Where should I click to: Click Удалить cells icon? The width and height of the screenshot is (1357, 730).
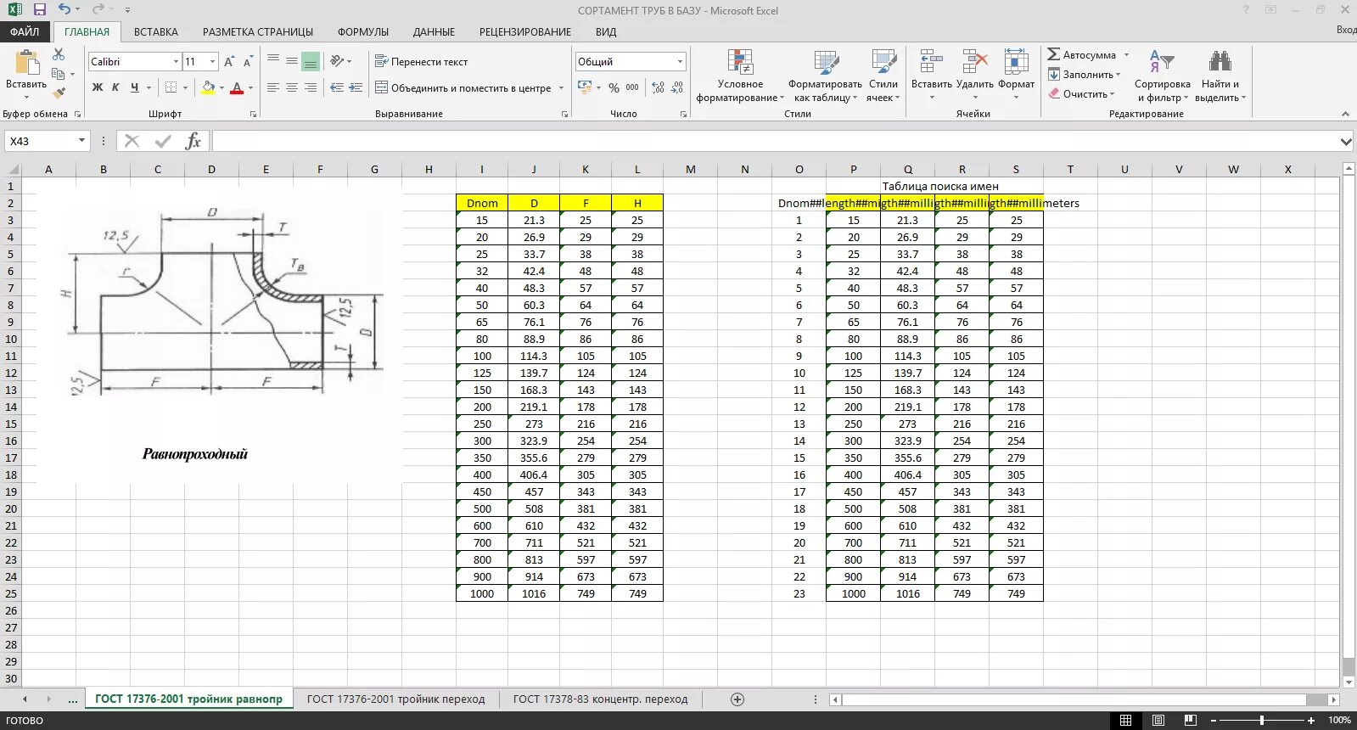point(974,62)
